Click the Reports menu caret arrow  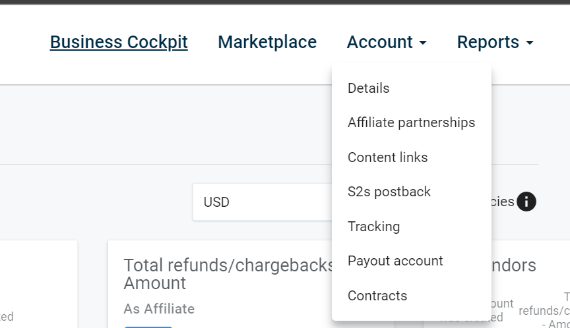[x=530, y=43]
